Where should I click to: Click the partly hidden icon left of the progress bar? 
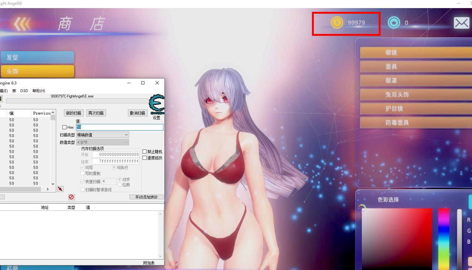pyautogui.click(x=1, y=99)
